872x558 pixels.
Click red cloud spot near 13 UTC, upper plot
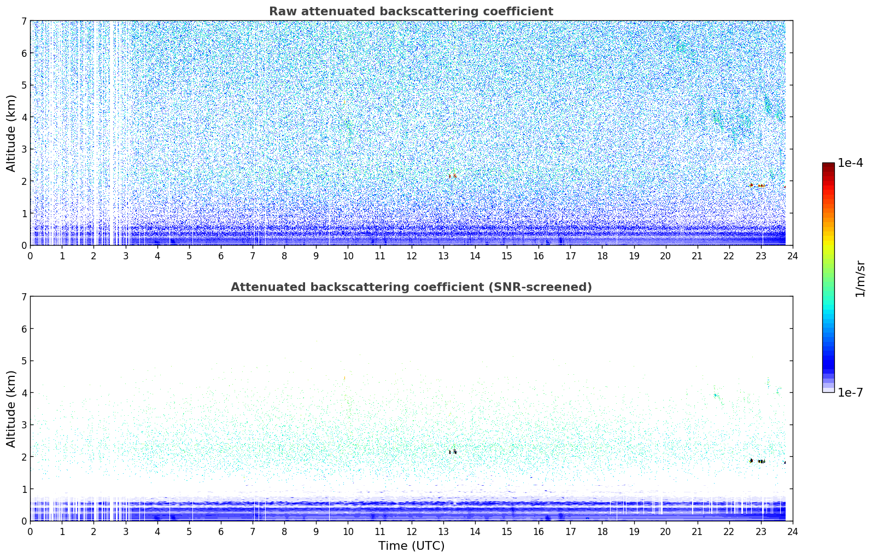click(453, 176)
